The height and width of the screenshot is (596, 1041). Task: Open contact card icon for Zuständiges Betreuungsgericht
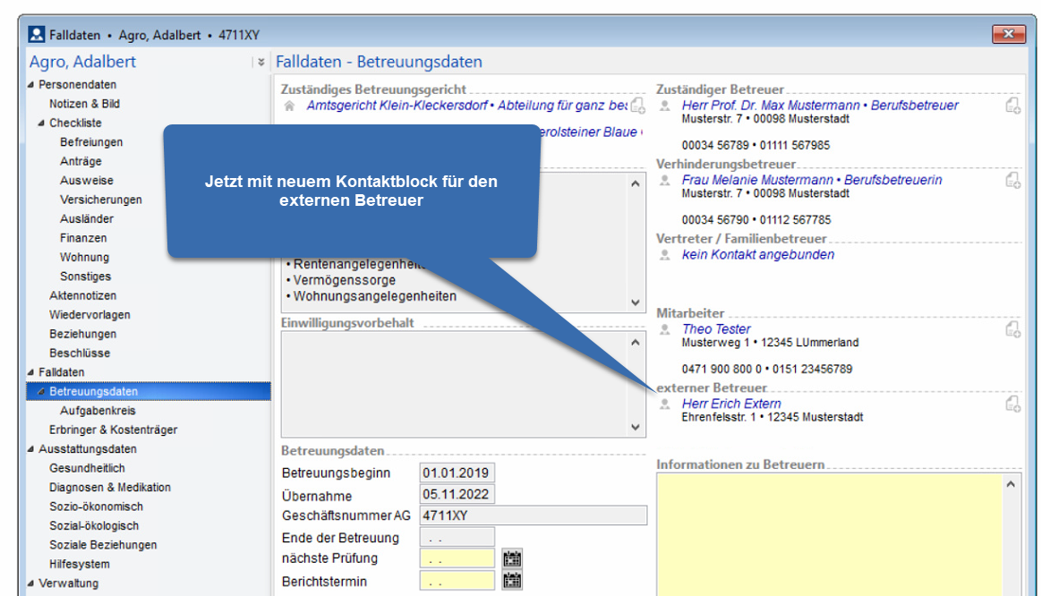(x=637, y=106)
